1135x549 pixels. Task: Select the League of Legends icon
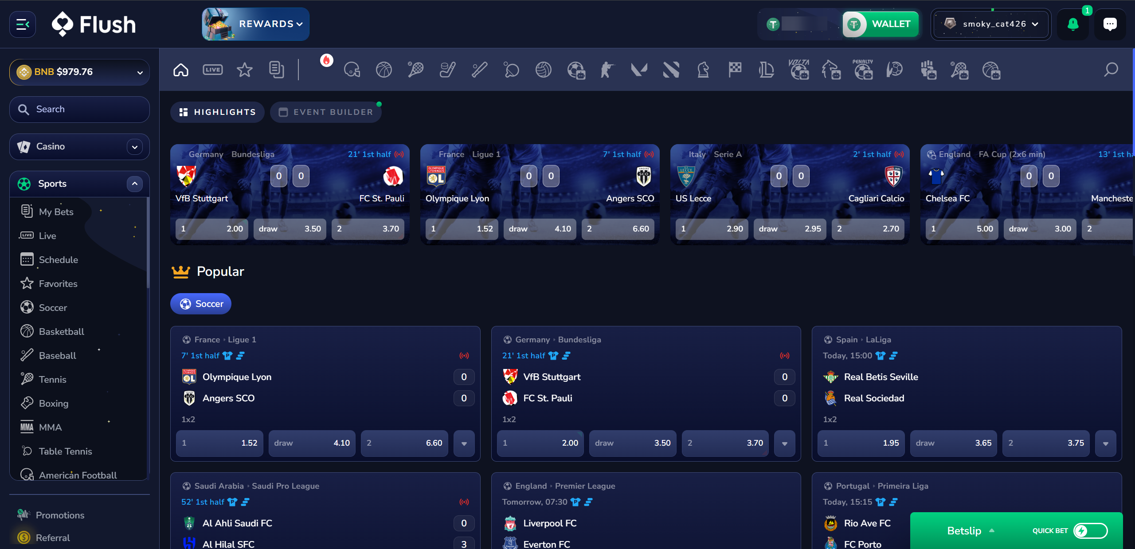point(767,70)
